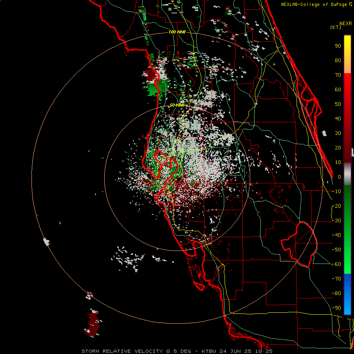Image resolution: width=354 pixels, height=354 pixels.
Task: Click the -50 value on velocity scale
Action: click(336, 250)
